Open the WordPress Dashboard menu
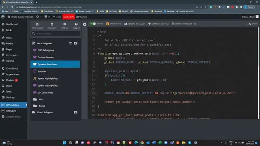The image size is (260, 146). coord(13,24)
